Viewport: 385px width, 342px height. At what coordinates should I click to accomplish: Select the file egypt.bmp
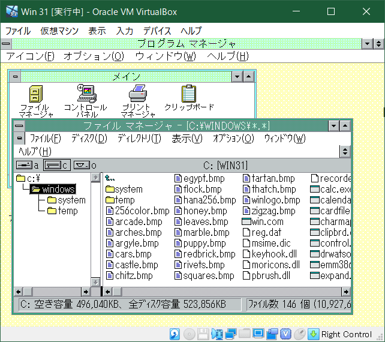200,178
